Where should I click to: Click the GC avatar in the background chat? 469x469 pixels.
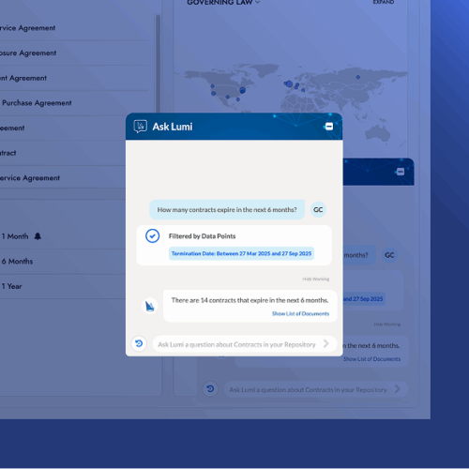(x=389, y=255)
